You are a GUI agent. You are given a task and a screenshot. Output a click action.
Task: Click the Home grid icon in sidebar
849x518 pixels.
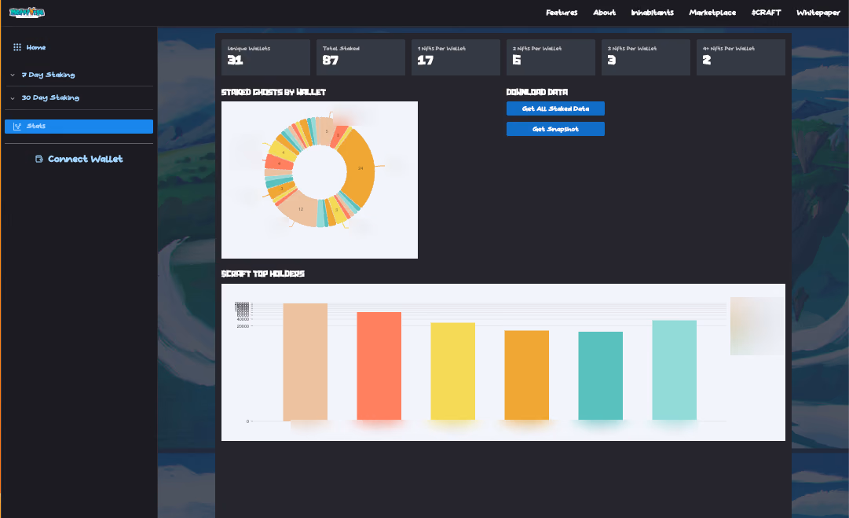tap(17, 47)
